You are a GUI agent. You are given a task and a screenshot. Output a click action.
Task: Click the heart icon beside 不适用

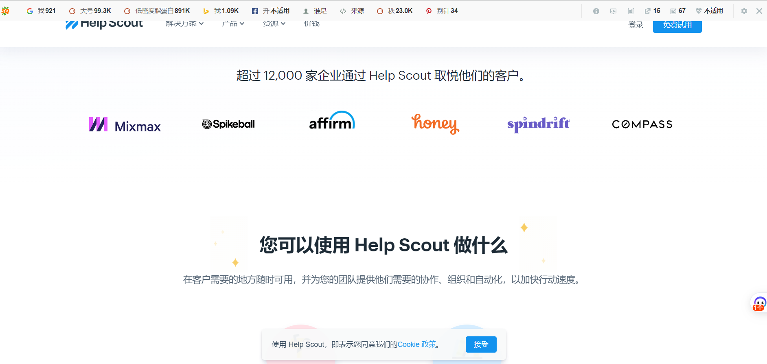click(x=699, y=11)
